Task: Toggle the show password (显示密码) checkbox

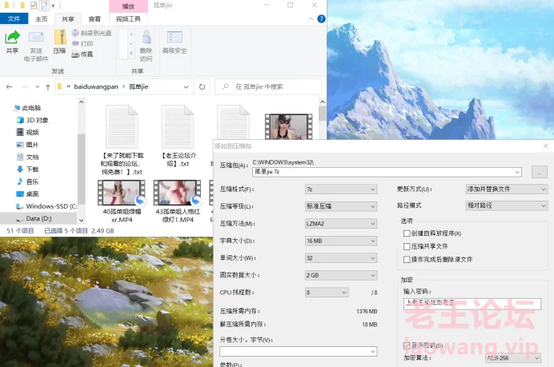Action: coord(407,345)
